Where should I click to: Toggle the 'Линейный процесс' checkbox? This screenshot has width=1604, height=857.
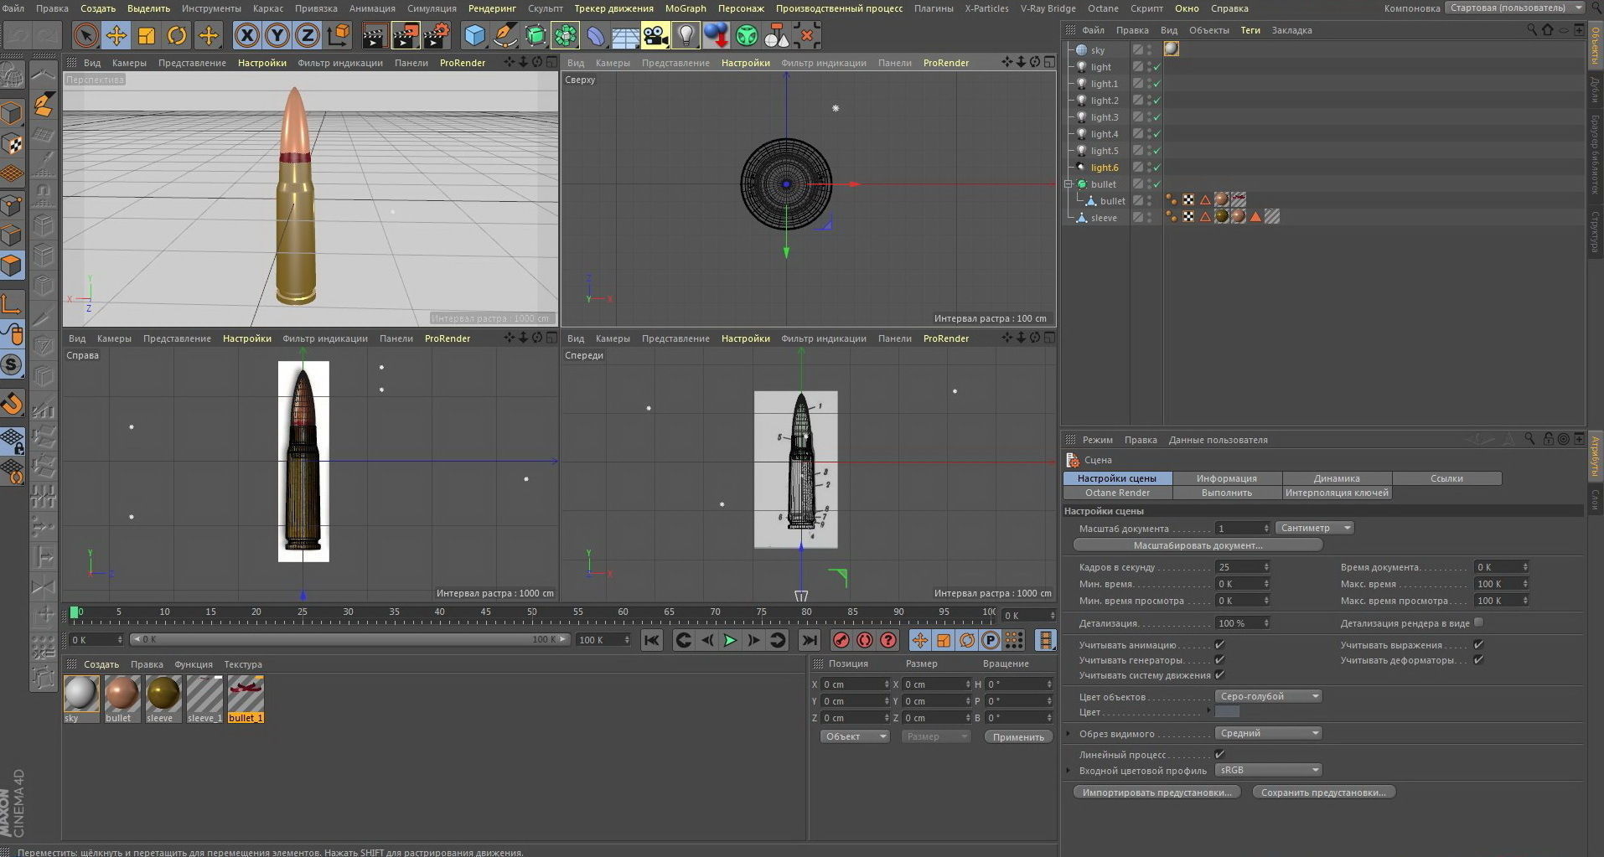pyautogui.click(x=1219, y=755)
